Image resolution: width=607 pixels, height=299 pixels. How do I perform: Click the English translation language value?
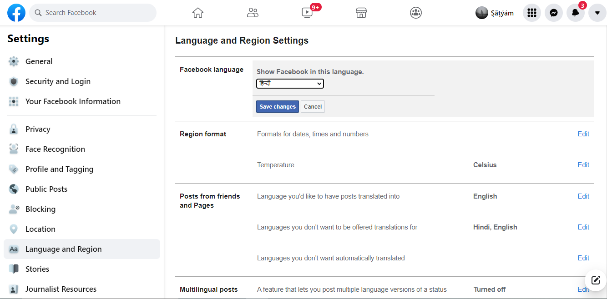pos(485,196)
